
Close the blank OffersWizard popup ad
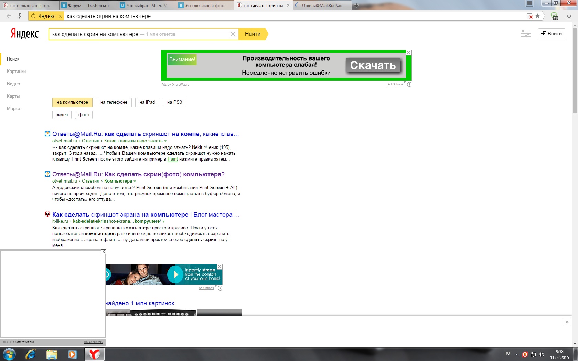click(x=104, y=252)
